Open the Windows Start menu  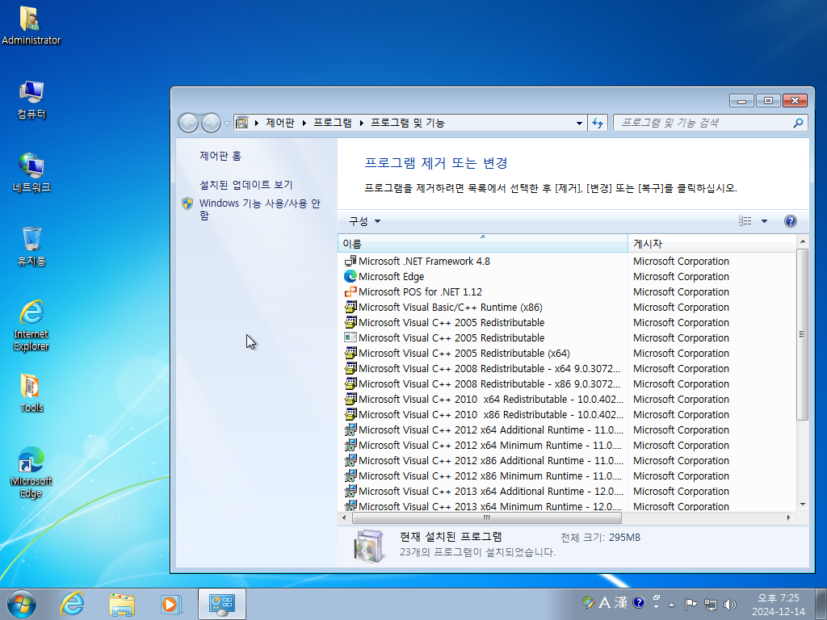(x=22, y=604)
